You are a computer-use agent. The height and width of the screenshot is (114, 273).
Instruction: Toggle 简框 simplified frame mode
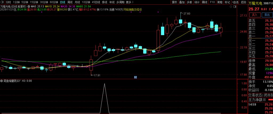click(220, 2)
